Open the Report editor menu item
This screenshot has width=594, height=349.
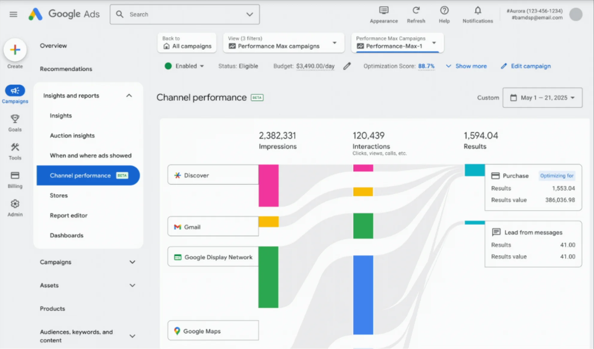69,216
